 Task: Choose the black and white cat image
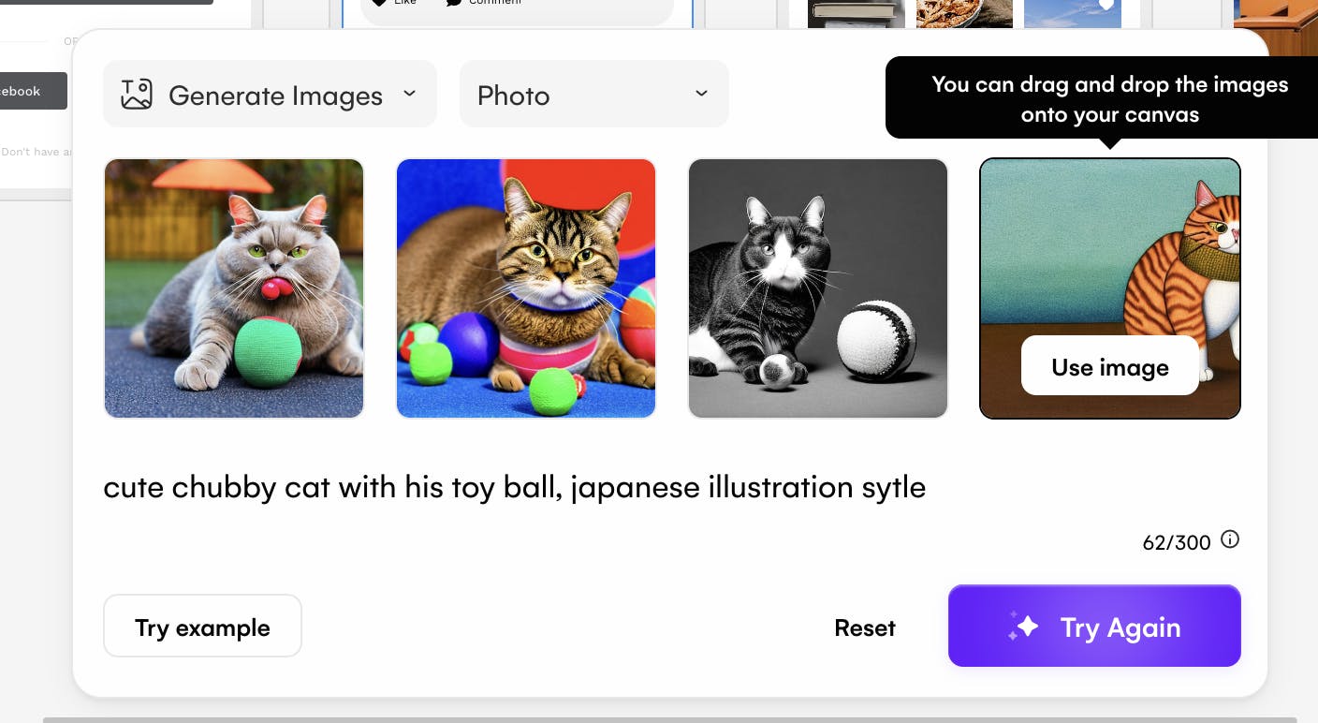(x=818, y=288)
